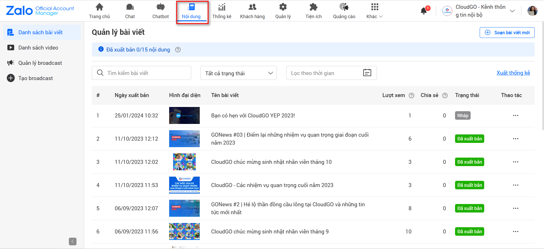
Task: Click the Tìm kiếm bài viết search field
Action: (x=141, y=73)
